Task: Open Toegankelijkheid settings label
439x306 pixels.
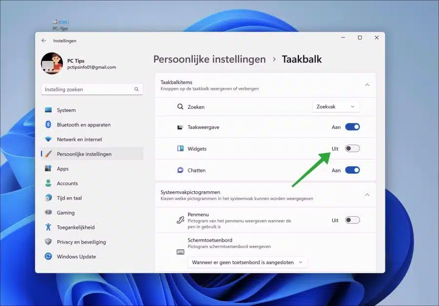Action: [x=76, y=227]
